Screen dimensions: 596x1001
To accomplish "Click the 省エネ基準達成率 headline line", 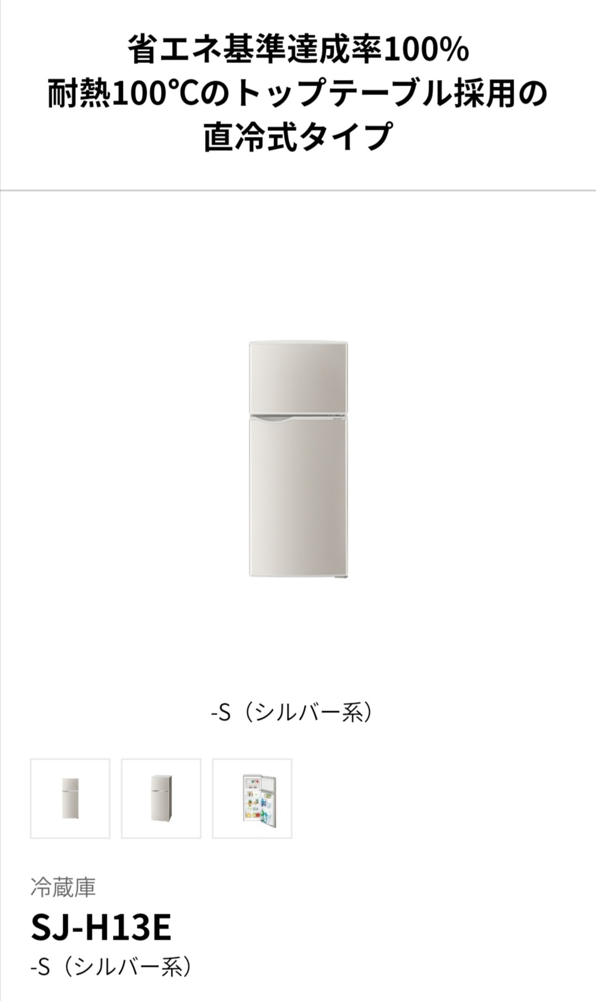I will tap(298, 50).
